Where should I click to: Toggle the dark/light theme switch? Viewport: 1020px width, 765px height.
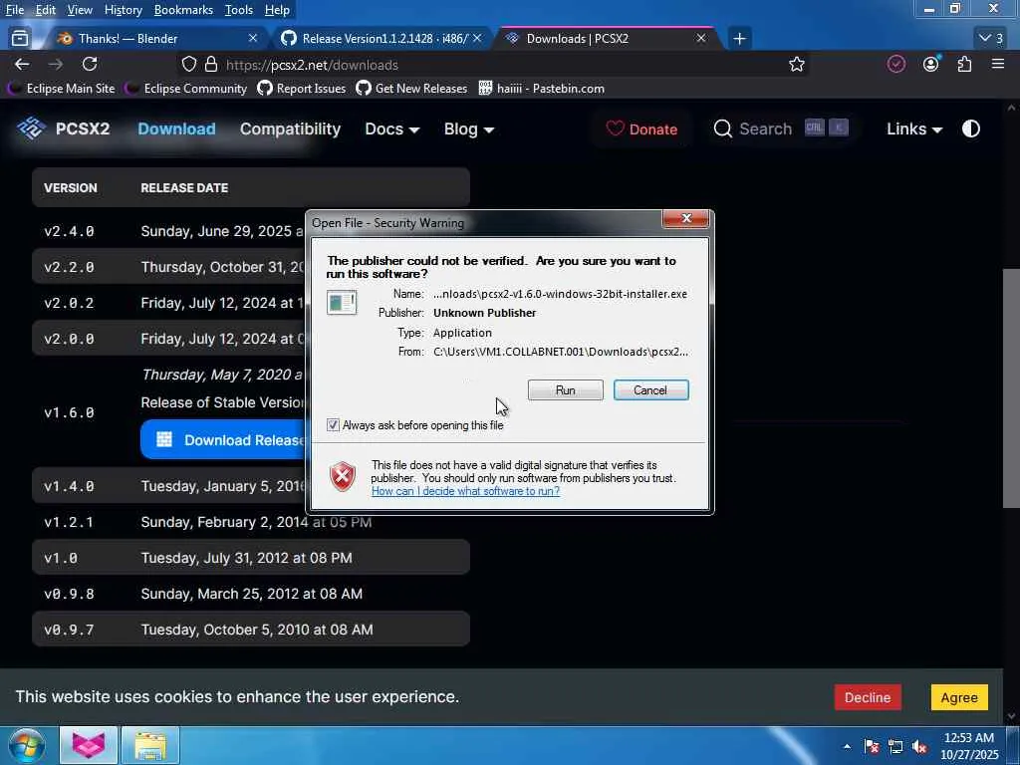pos(970,128)
